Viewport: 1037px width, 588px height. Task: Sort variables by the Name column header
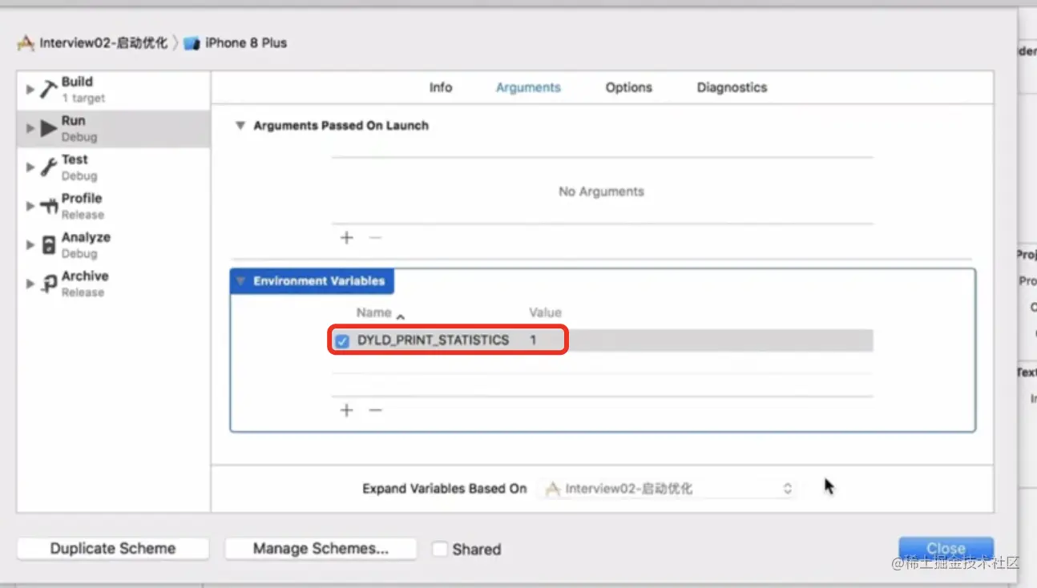(374, 312)
